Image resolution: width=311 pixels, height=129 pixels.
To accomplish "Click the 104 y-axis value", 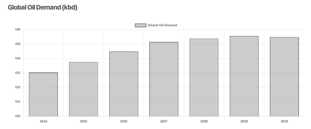I will [18, 59].
